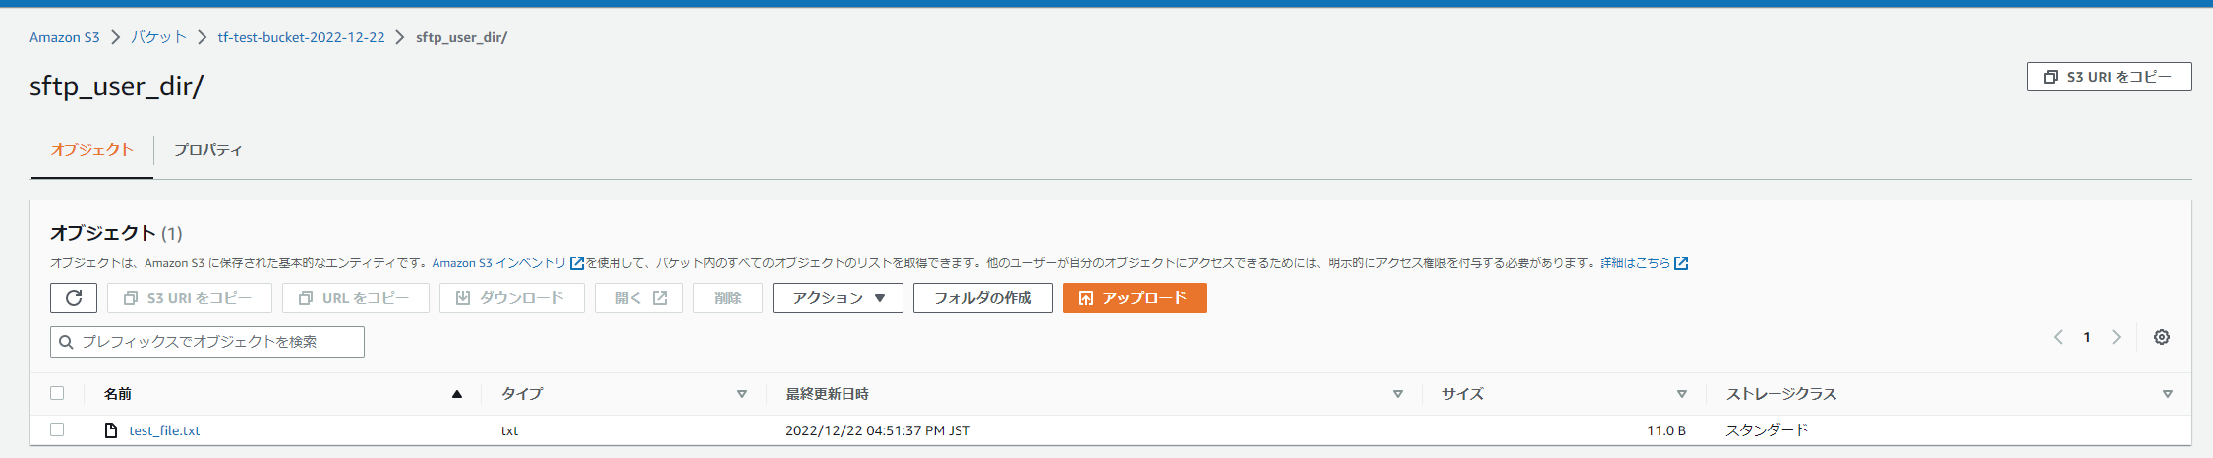This screenshot has height=458, width=2213.
Task: Select the test_file.txt row checkbox
Action: click(x=57, y=429)
